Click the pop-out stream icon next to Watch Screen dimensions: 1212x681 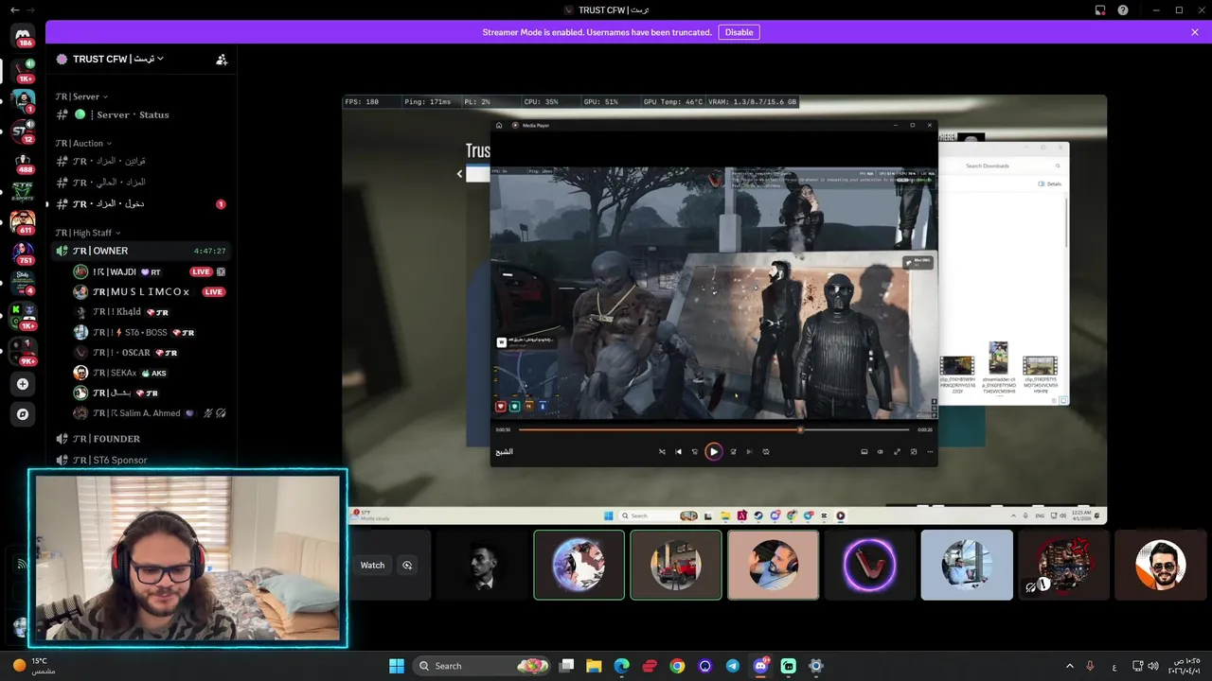[407, 565]
